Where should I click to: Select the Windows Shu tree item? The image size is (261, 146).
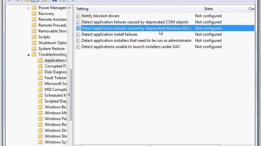(x=55, y=131)
